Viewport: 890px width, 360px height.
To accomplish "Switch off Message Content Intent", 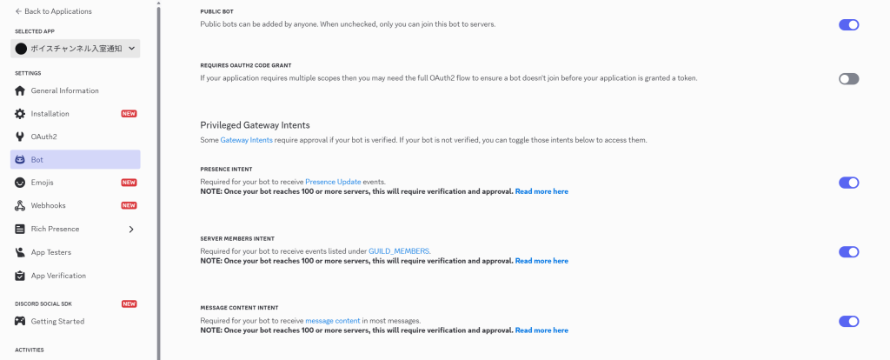I will coord(848,322).
